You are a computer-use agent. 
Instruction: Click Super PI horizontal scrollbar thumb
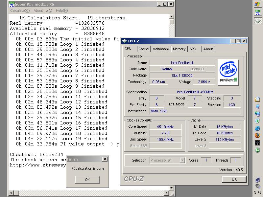tap(16, 193)
